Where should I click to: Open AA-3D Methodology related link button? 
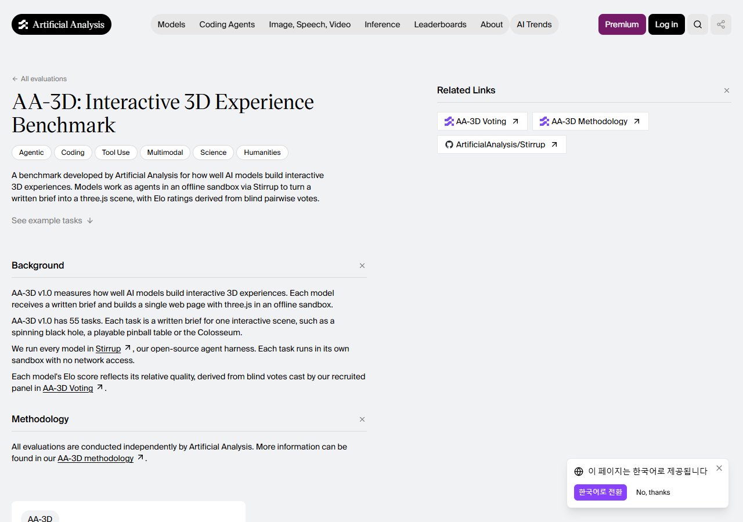click(x=590, y=121)
